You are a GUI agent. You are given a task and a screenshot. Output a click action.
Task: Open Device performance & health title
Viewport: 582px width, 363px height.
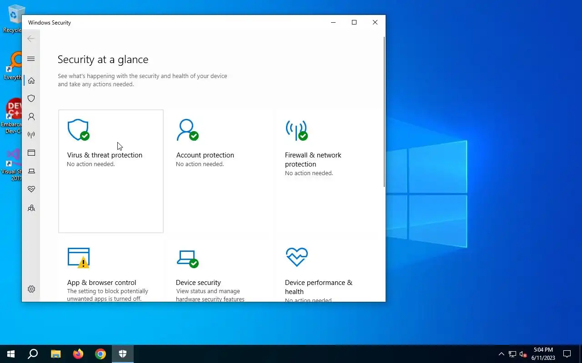[x=318, y=287]
